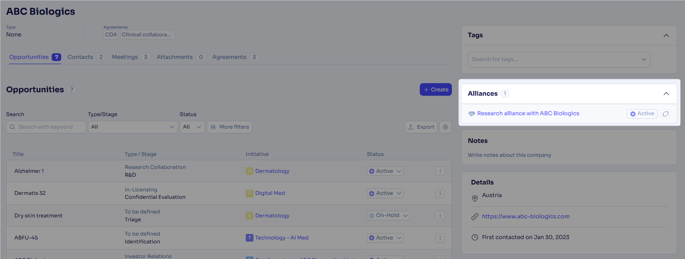Click the Initiative column header
The height and width of the screenshot is (259, 685).
tap(257, 154)
